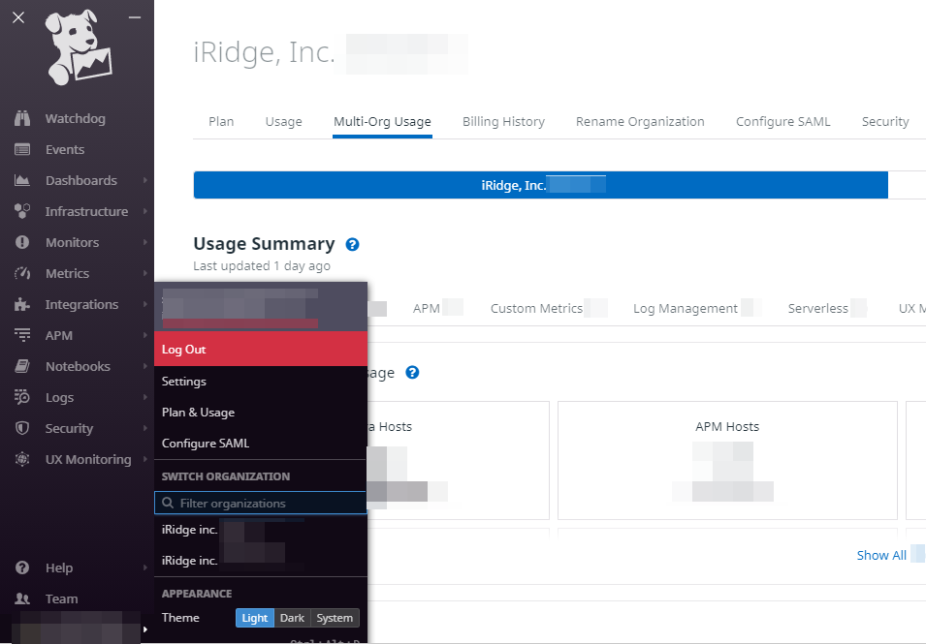926x644 pixels.
Task: Open Watchdog binoculars icon
Action: (22, 118)
